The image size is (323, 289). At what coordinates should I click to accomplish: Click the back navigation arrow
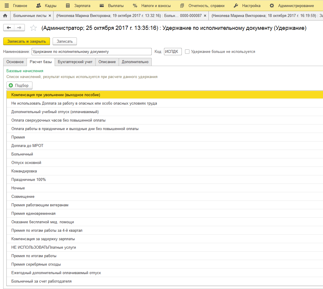click(9, 27)
